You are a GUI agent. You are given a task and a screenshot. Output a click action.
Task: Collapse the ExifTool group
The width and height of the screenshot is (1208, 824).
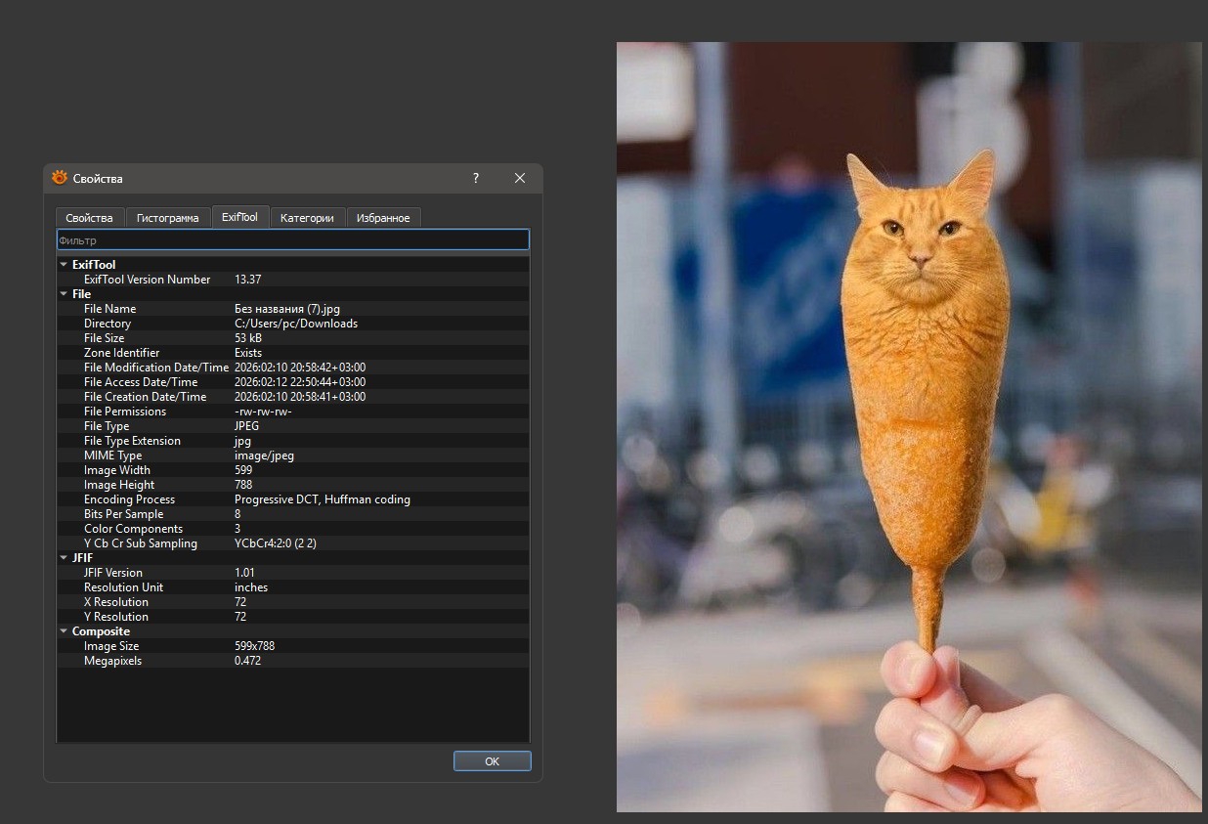[x=64, y=265]
